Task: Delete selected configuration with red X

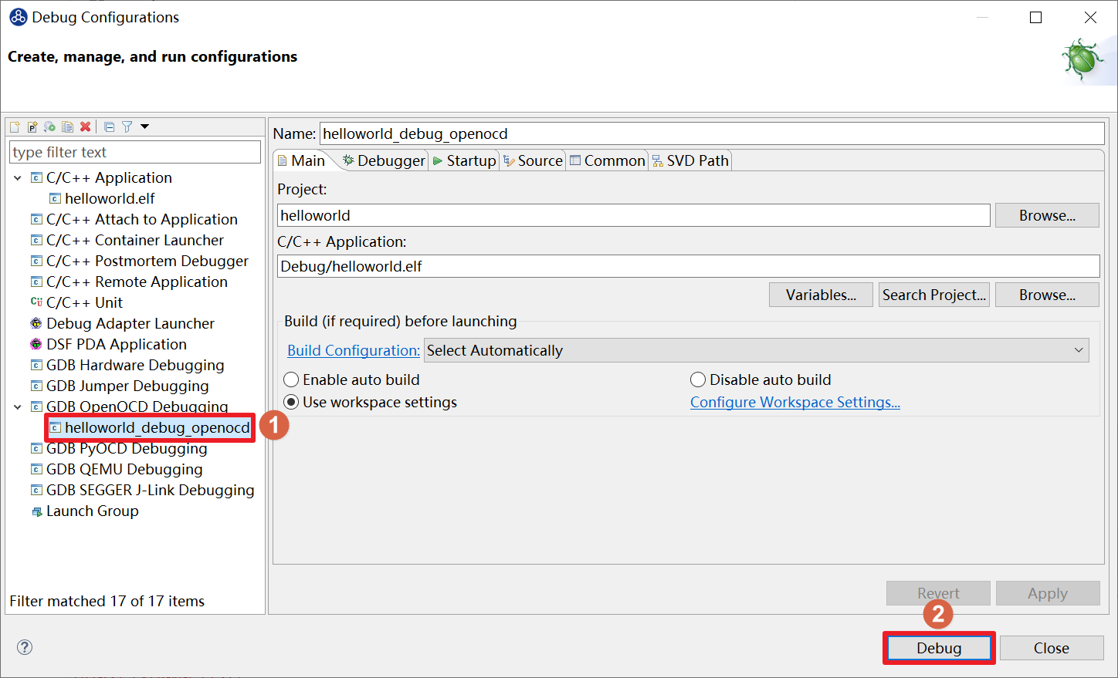Action: click(86, 126)
